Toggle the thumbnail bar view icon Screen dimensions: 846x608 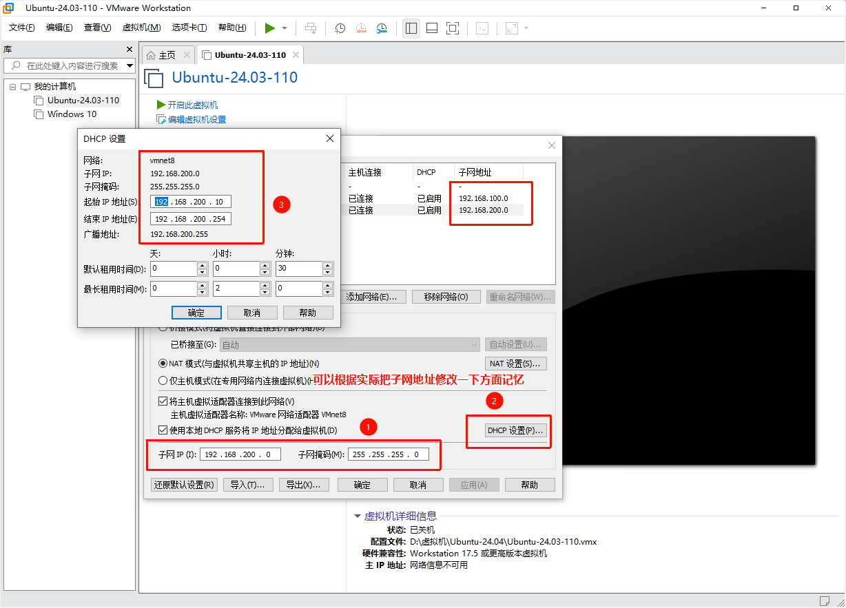click(x=432, y=28)
